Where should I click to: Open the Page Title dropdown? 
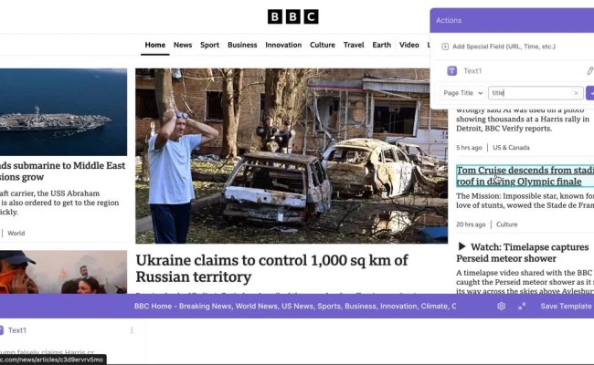coord(463,93)
